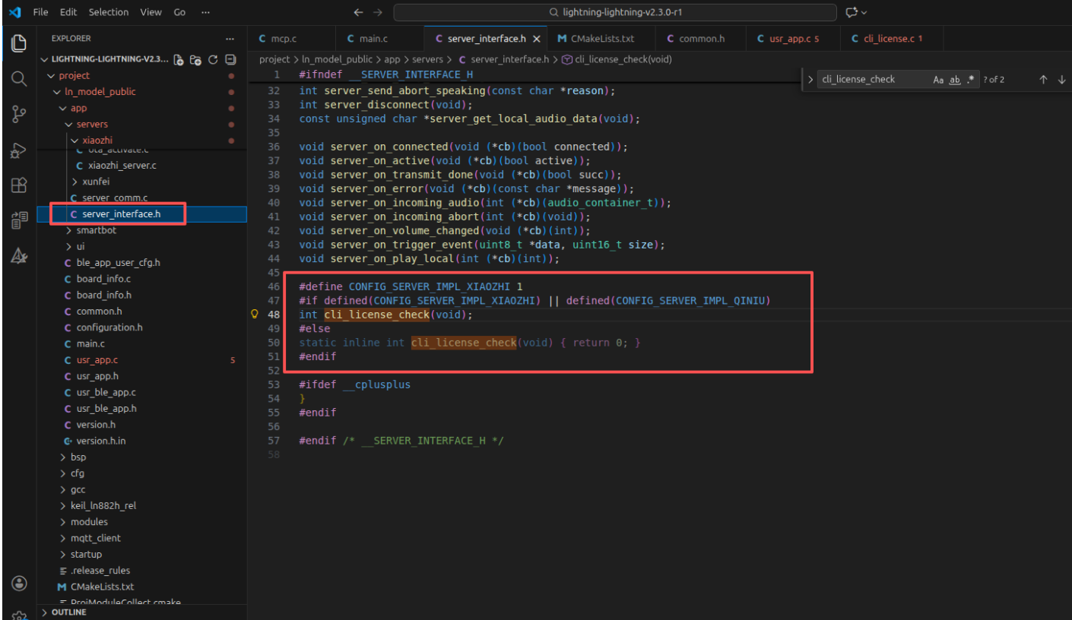The width and height of the screenshot is (1072, 620).
Task: Refresh the Explorer file tree
Action: tap(213, 59)
